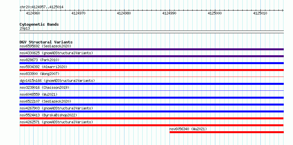Viewport: 293px width, 145px height.
Task: Click the purple bar under nsv6595692
Action: point(151,49)
